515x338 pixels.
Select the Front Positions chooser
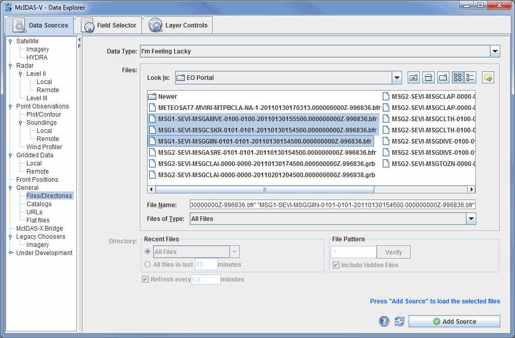coord(37,180)
